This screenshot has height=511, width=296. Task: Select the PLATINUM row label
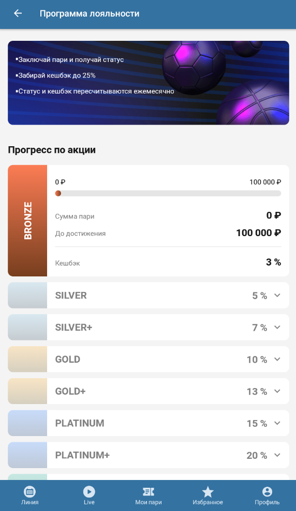(80, 423)
